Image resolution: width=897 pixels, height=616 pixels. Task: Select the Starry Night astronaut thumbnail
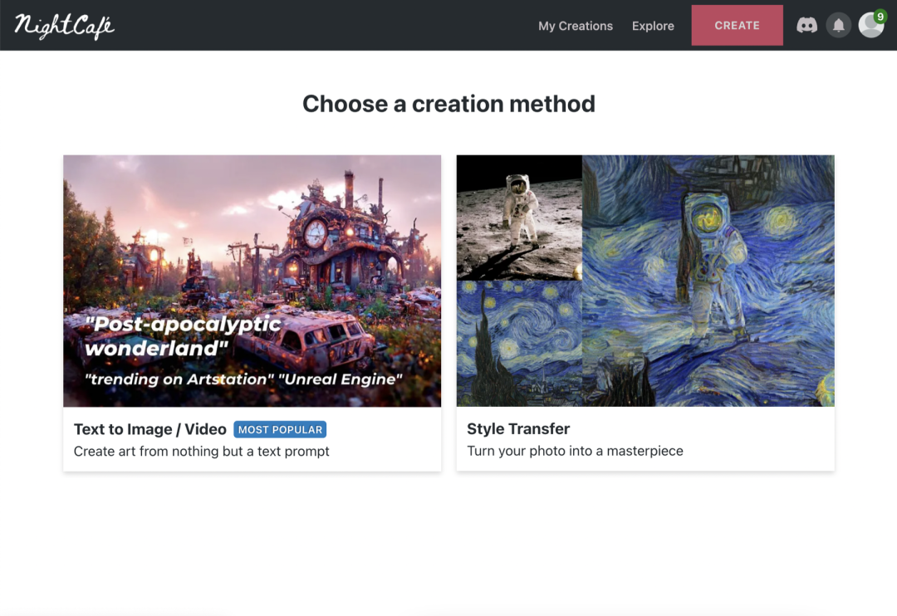pyautogui.click(x=645, y=281)
